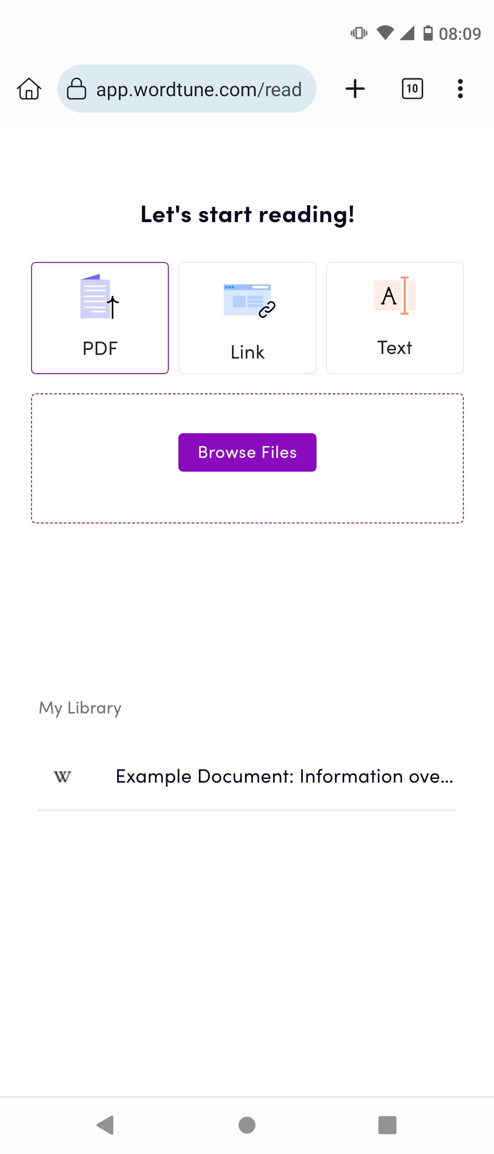Click the My Library heading
The width and height of the screenshot is (494, 1154).
tap(80, 708)
